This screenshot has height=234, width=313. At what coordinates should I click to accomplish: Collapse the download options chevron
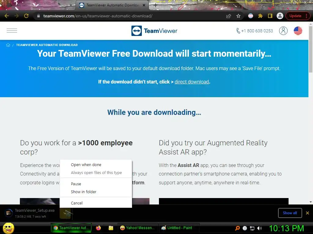65,213
